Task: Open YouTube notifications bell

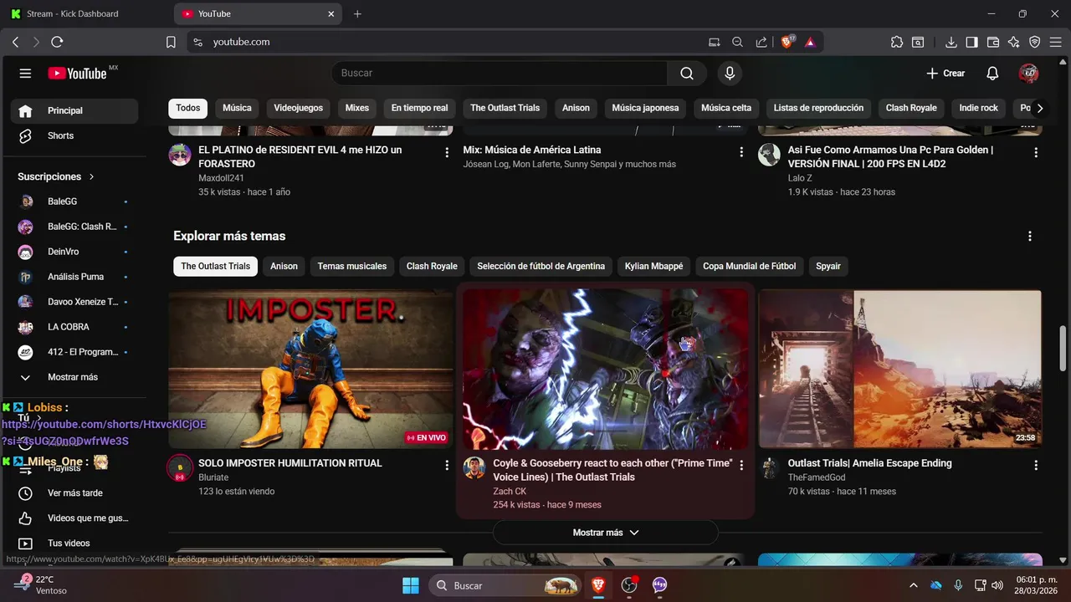Action: click(x=992, y=74)
